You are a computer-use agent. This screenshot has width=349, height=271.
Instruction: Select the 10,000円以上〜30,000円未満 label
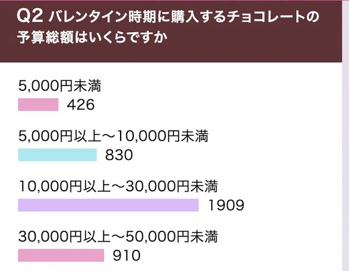pyautogui.click(x=117, y=186)
